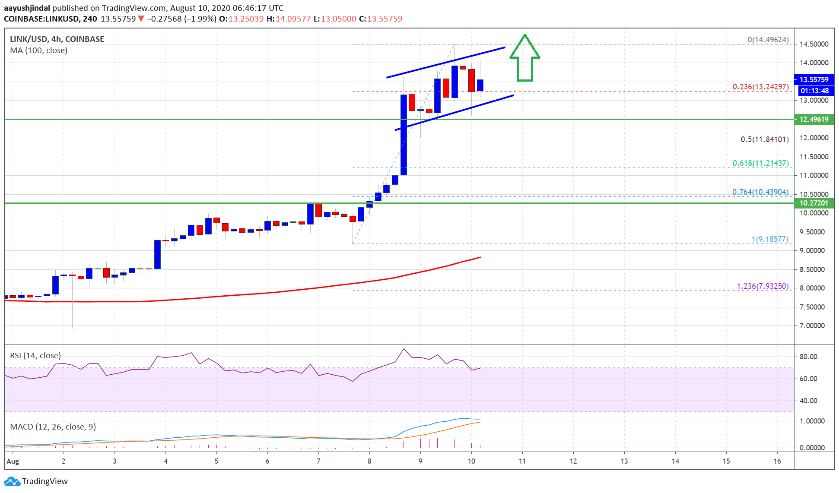Click the TradingView text at the bottom
Viewport: 839px width, 493px height.
click(45, 481)
